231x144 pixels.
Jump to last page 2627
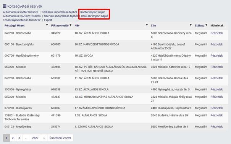pos(35,138)
